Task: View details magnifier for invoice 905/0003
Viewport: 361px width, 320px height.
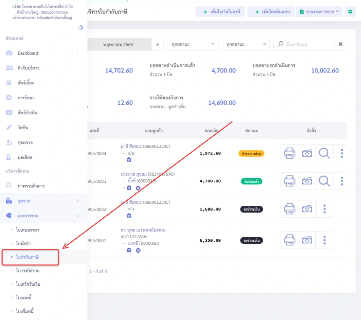Action: (x=324, y=181)
